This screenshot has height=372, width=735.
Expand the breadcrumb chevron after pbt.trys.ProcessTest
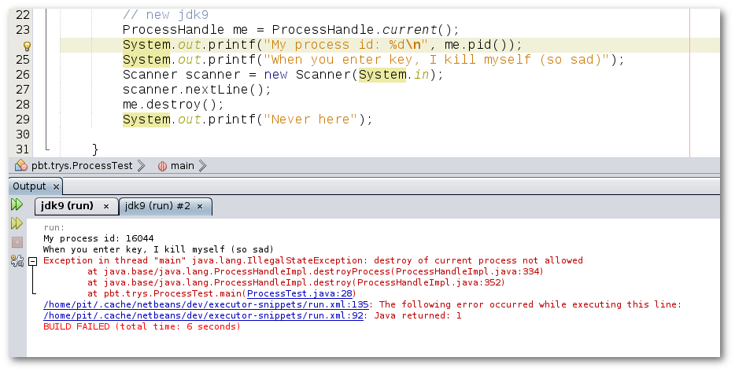[x=141, y=165]
